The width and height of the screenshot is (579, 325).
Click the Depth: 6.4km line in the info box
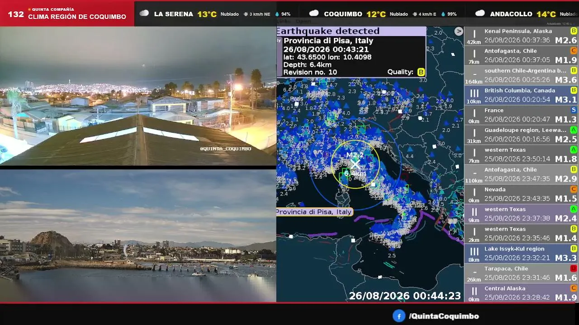[x=307, y=65]
